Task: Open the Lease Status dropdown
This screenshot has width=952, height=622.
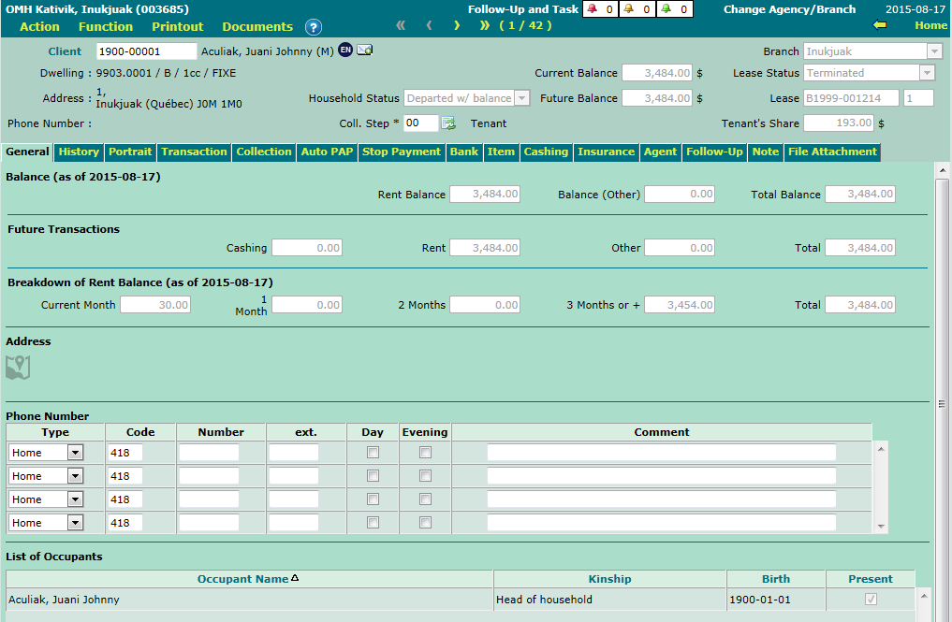Action: click(x=927, y=73)
